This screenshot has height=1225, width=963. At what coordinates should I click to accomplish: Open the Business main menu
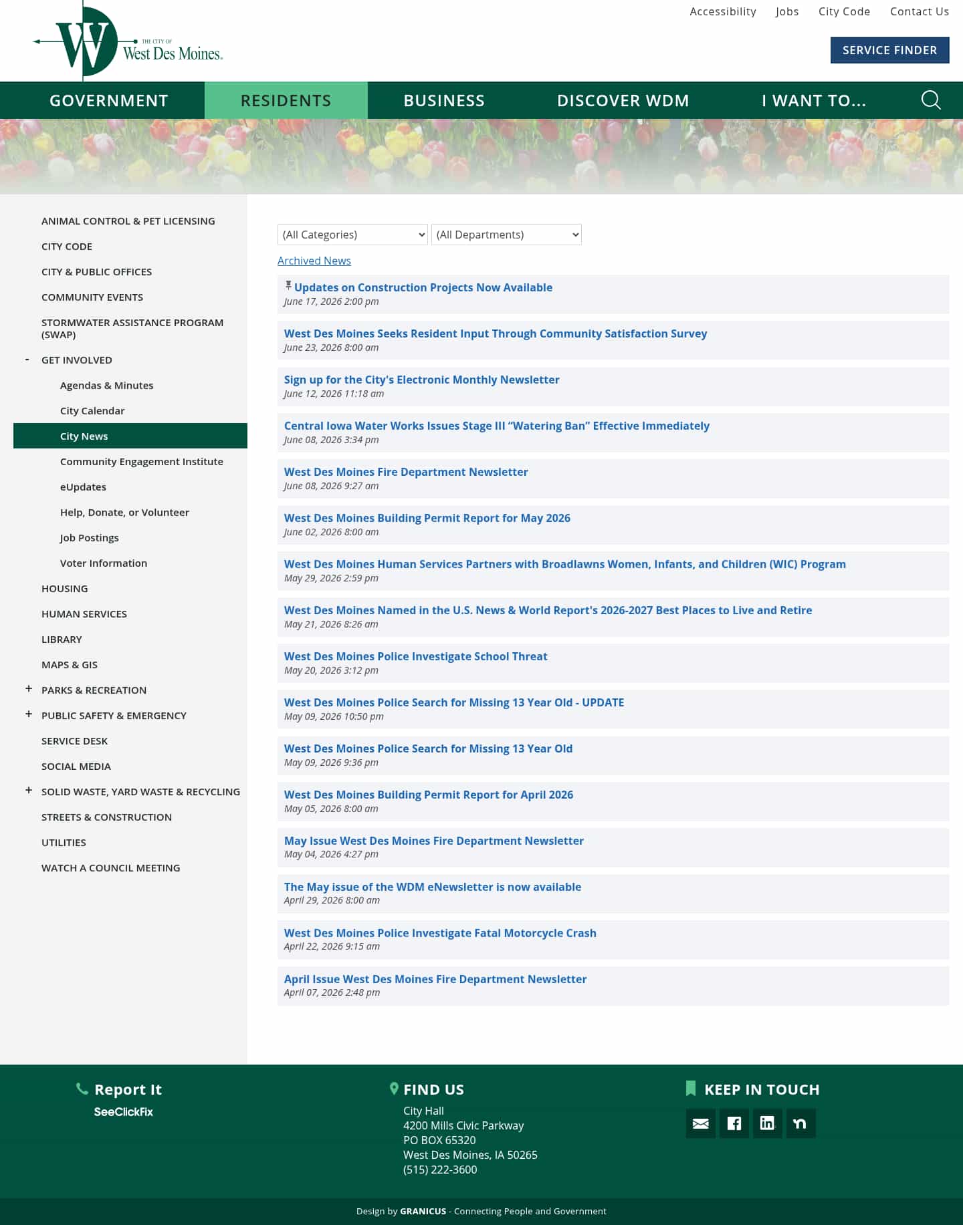click(x=444, y=100)
